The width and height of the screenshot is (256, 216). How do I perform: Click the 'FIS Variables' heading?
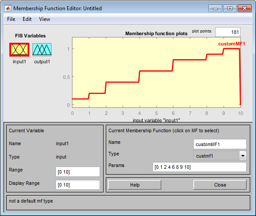30,36
